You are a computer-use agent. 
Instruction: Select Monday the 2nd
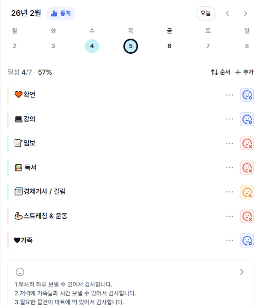click(14, 46)
